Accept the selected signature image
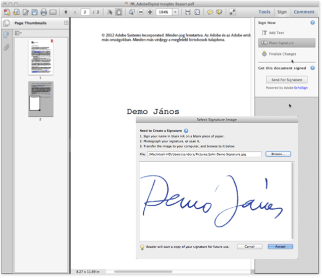The image size is (323, 278). 281,247
